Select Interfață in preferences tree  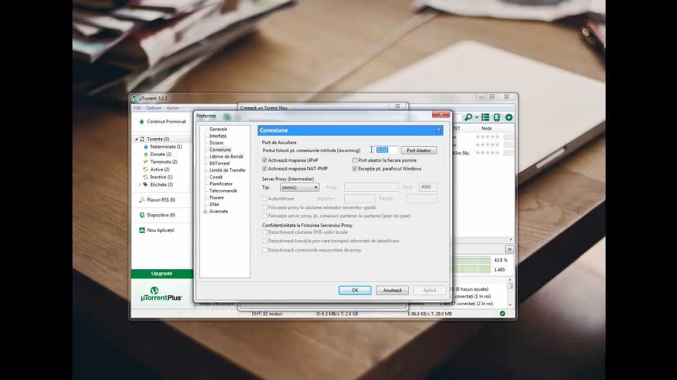click(x=218, y=136)
